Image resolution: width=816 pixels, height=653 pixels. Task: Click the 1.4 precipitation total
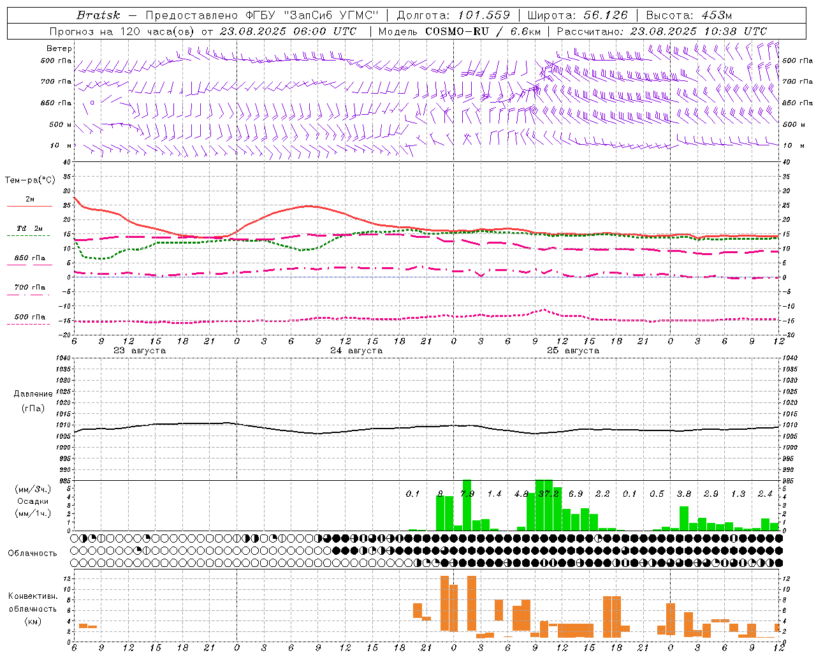(494, 494)
